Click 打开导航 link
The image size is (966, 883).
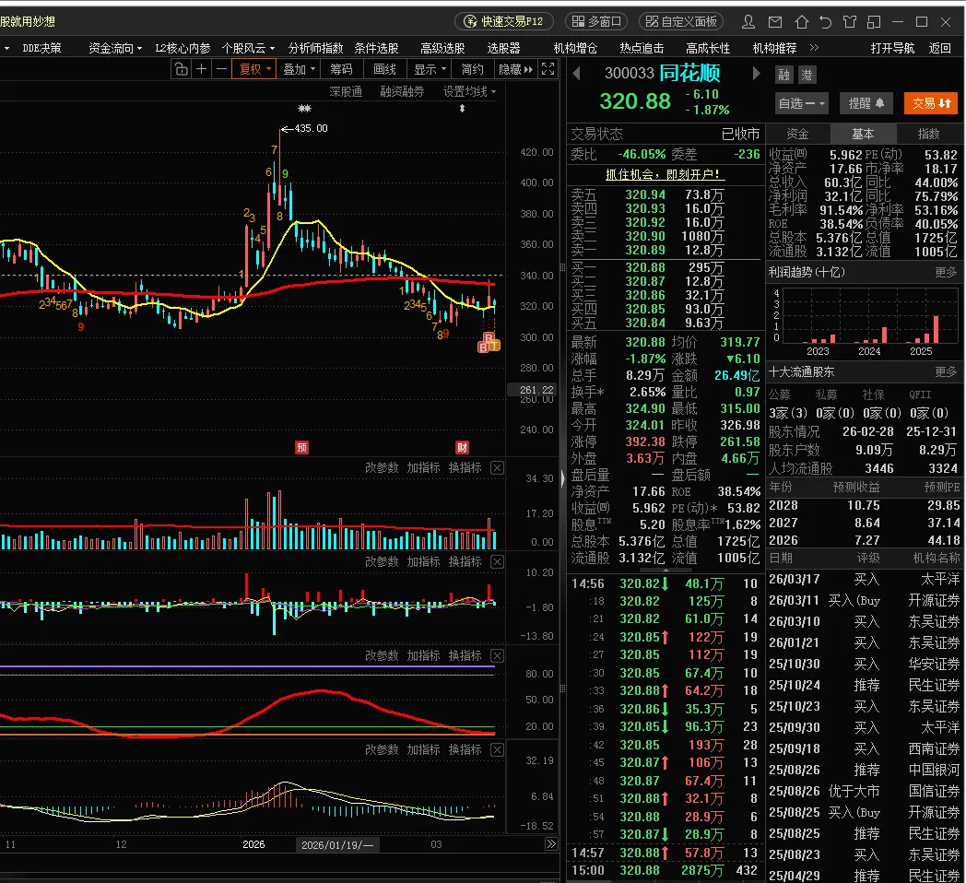tap(892, 48)
